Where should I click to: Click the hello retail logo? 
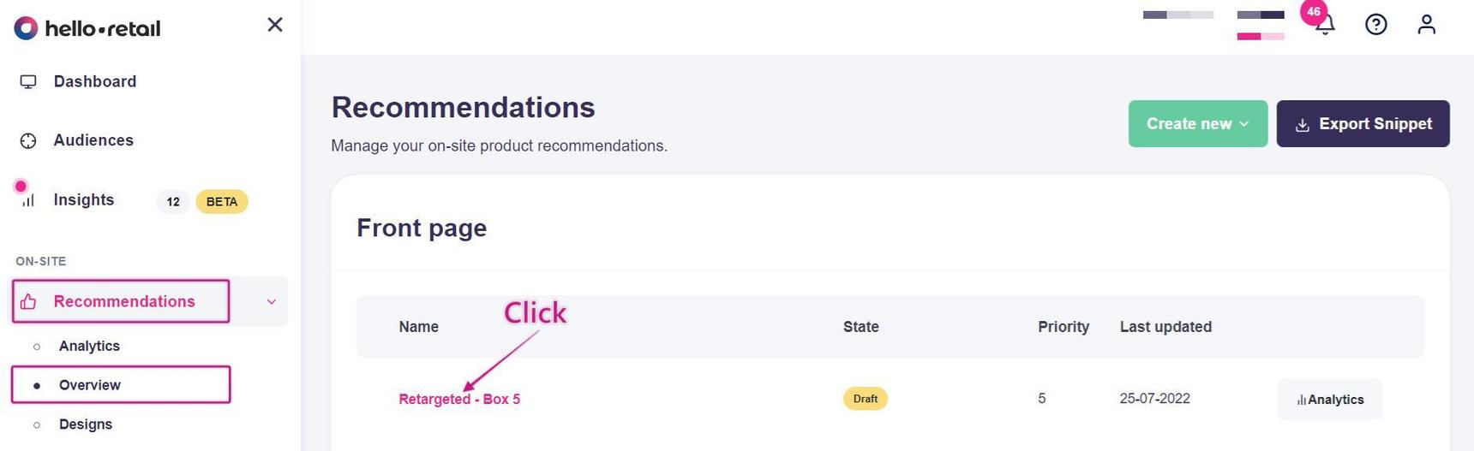[87, 28]
